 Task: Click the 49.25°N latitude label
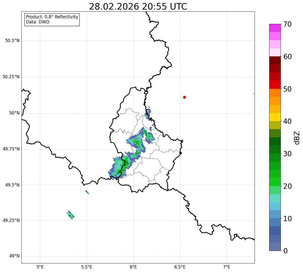(x=11, y=220)
